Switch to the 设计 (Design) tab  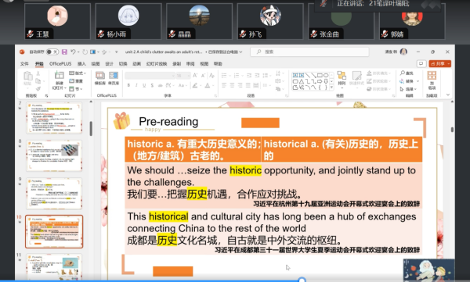(109, 64)
